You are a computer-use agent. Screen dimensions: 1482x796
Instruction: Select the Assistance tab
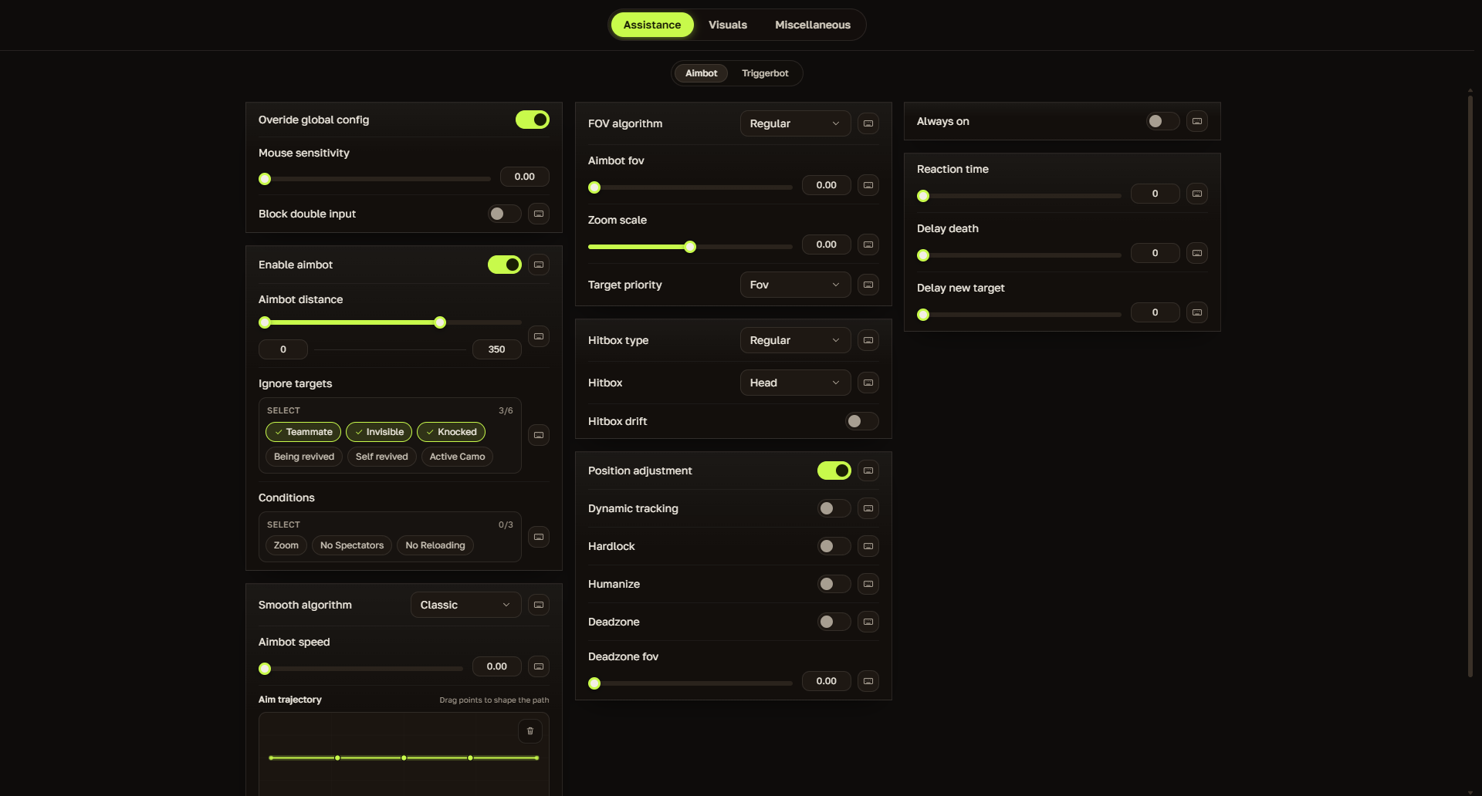652,25
